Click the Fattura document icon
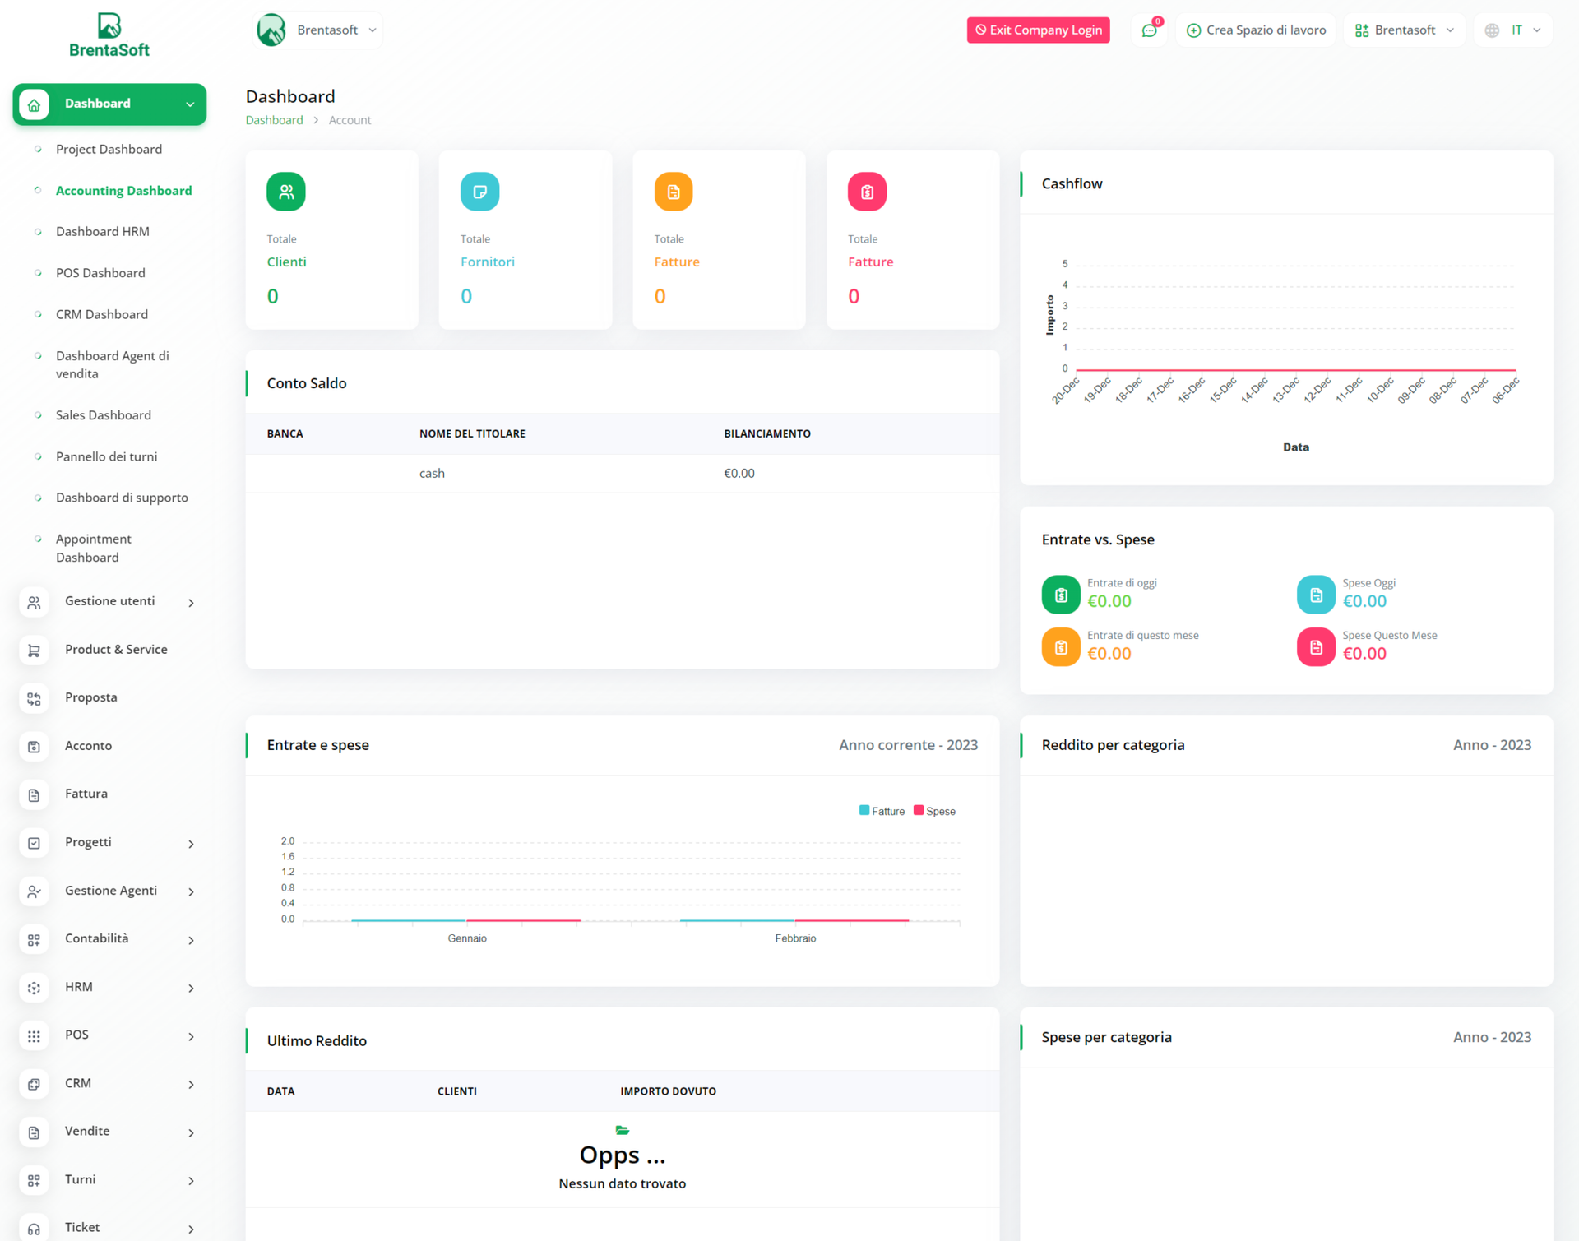 point(34,794)
